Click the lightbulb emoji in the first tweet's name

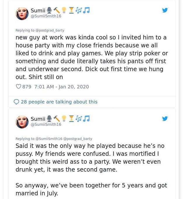pos(64,10)
